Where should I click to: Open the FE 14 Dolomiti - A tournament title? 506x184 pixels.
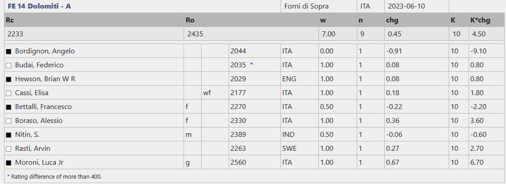click(x=39, y=6)
